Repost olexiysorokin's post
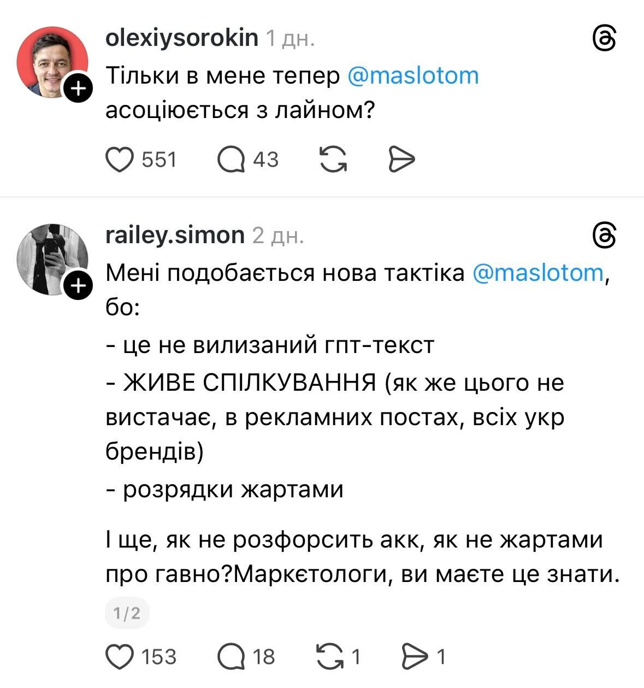Image resolution: width=644 pixels, height=688 pixels. click(x=333, y=160)
